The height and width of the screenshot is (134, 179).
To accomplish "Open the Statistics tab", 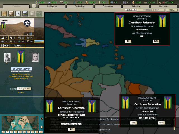I will coord(164,6).
